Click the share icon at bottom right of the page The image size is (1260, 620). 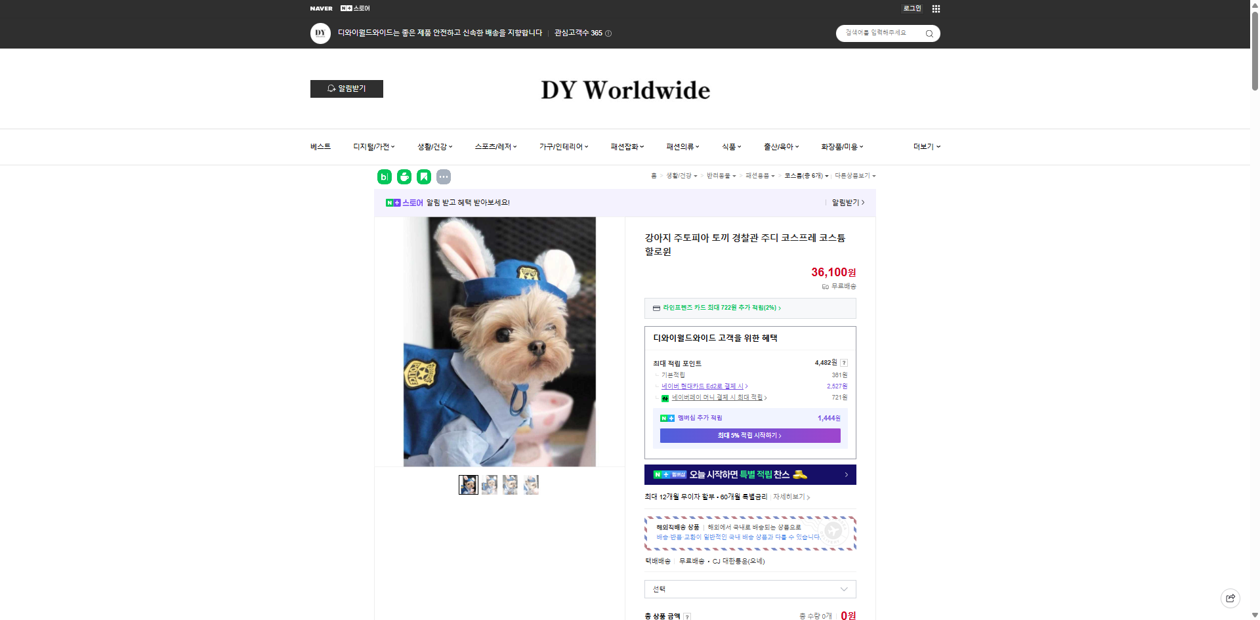click(x=1230, y=598)
